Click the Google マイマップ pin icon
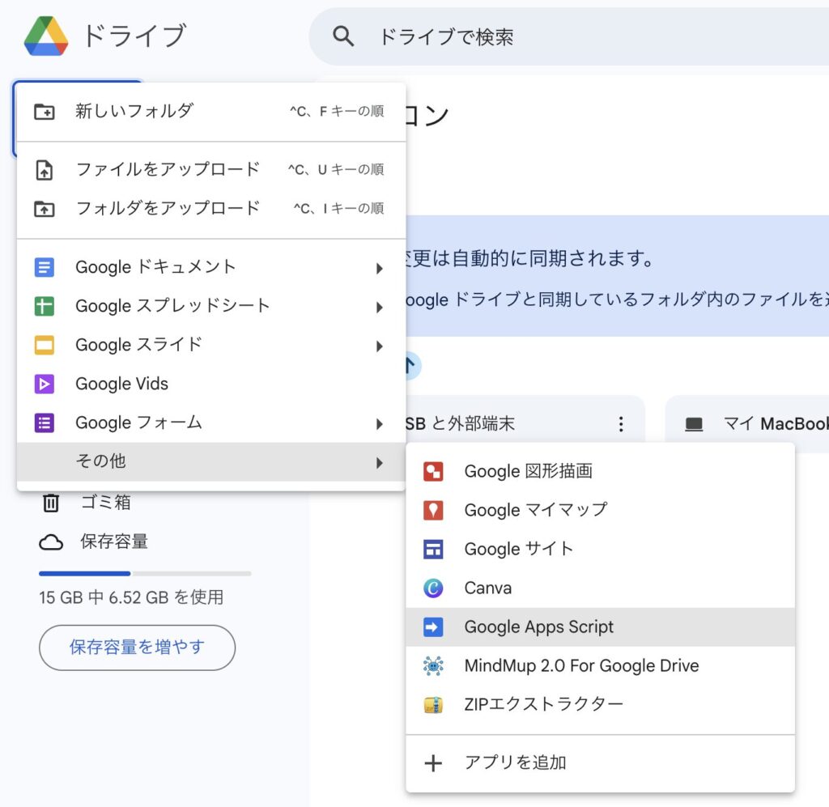Screen dimensions: 829x807 click(433, 510)
